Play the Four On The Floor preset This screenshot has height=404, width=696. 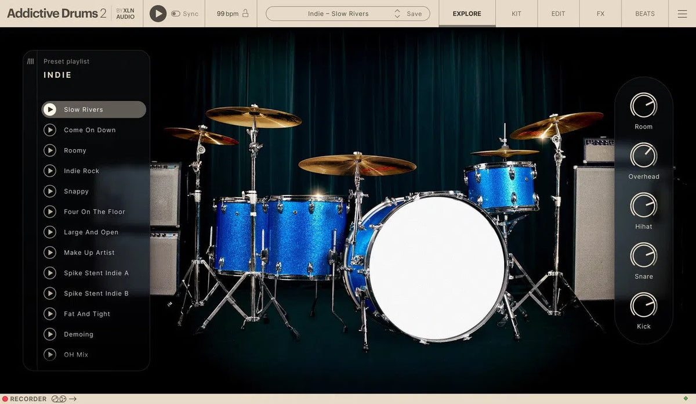click(50, 211)
